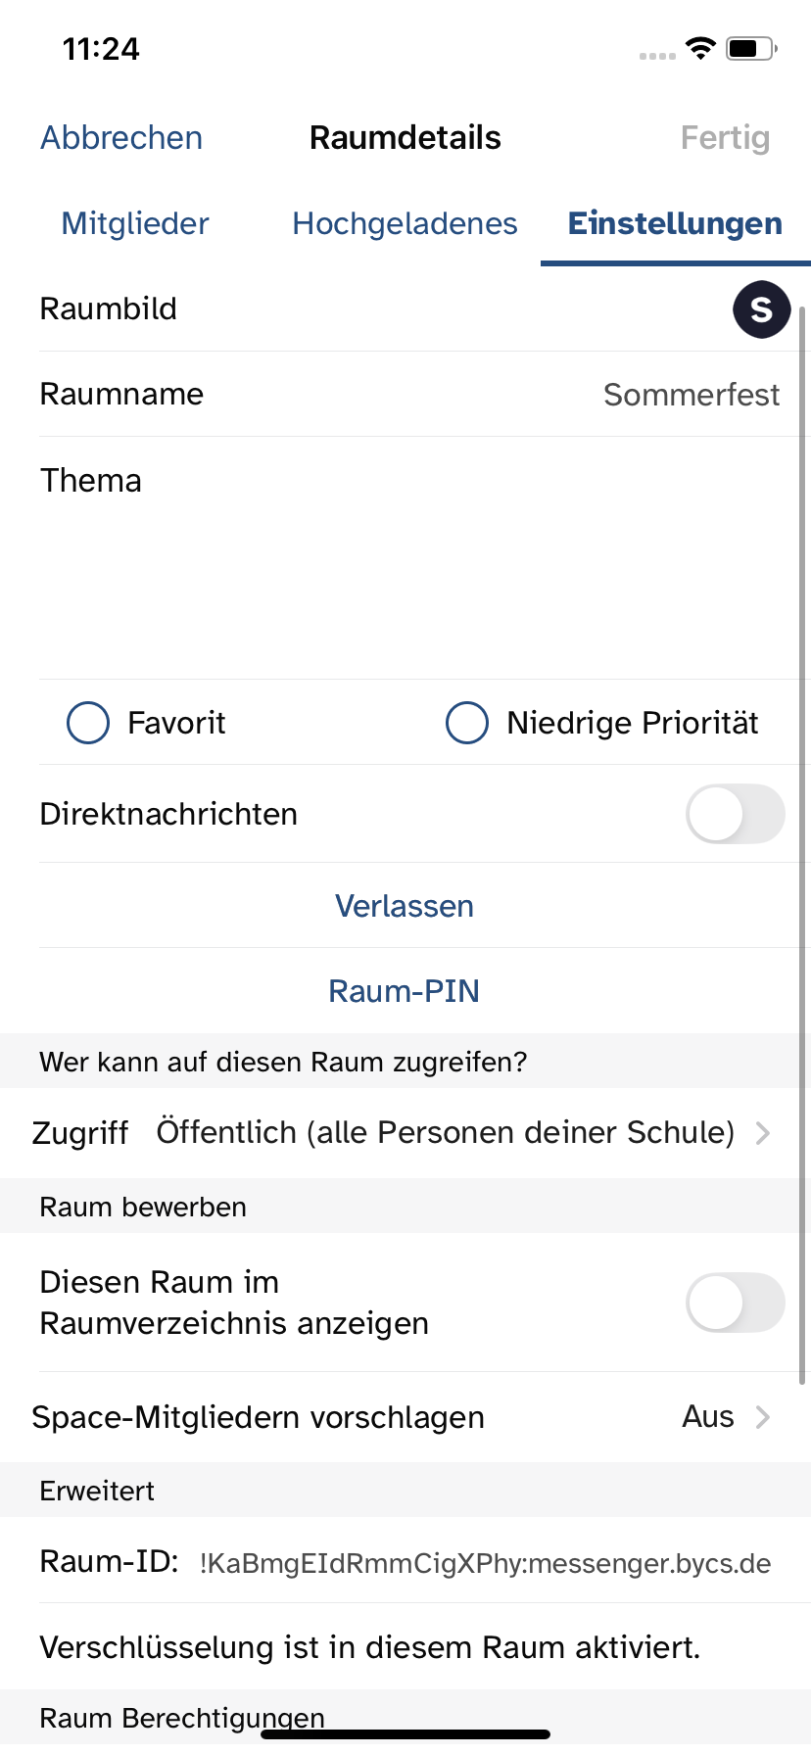Switch to the Mitglieder tab
The height and width of the screenshot is (1755, 811).
pyautogui.click(x=135, y=224)
